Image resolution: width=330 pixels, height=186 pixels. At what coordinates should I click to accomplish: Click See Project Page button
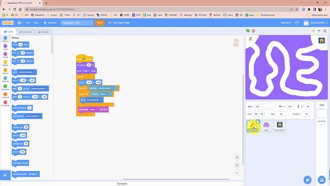point(119,23)
